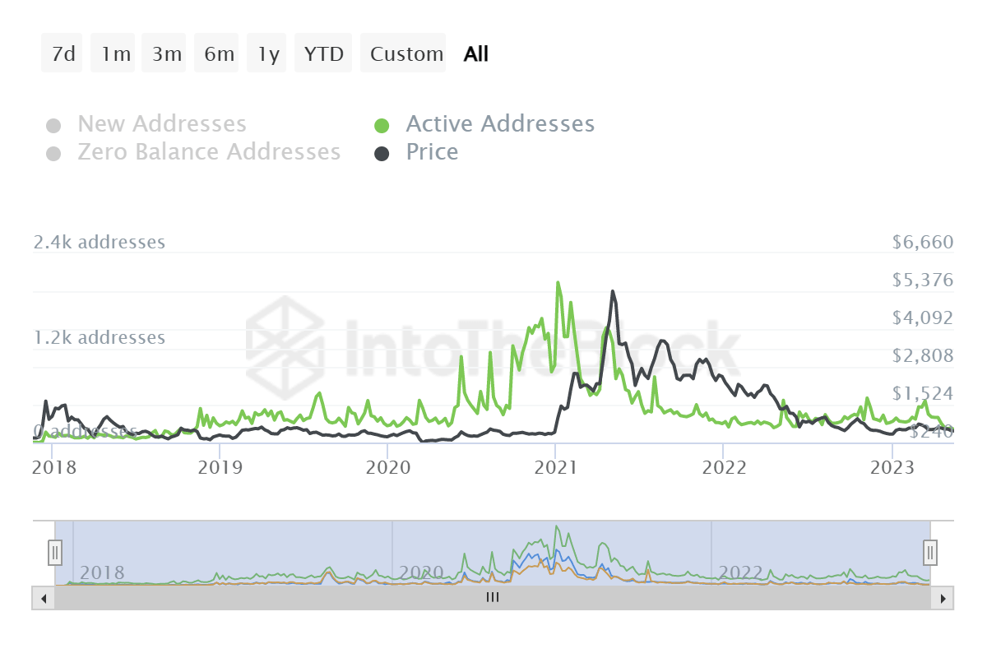Click the gray New Addresses legend dot
The height and width of the screenshot is (658, 987).
pos(54,123)
